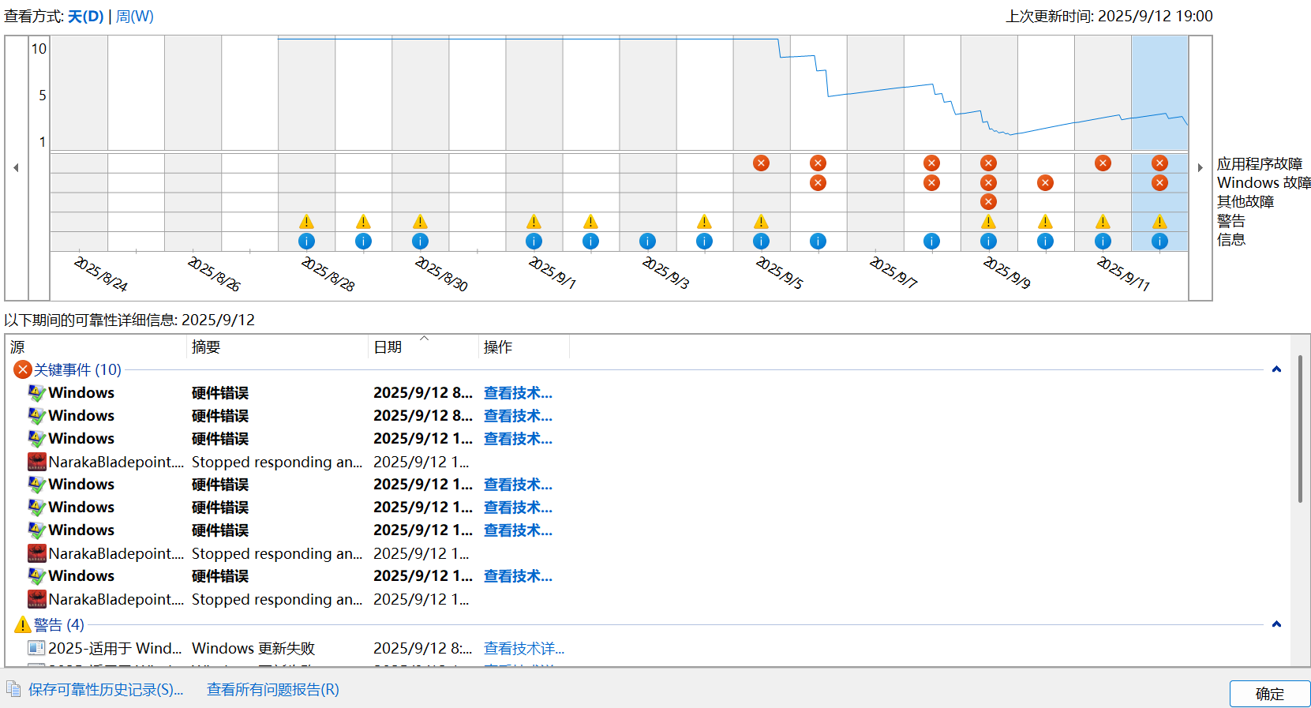Click the 信息 legend label
This screenshot has width=1311, height=708.
tap(1231, 240)
